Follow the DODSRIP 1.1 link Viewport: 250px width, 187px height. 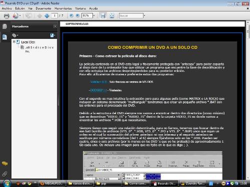98,90
